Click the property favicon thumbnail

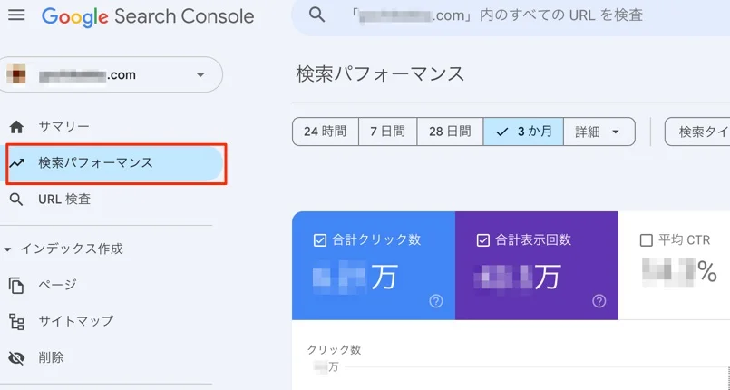tap(16, 74)
